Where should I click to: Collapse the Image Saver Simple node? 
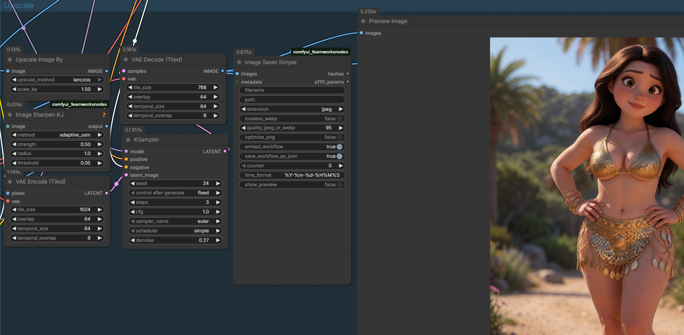coord(239,62)
